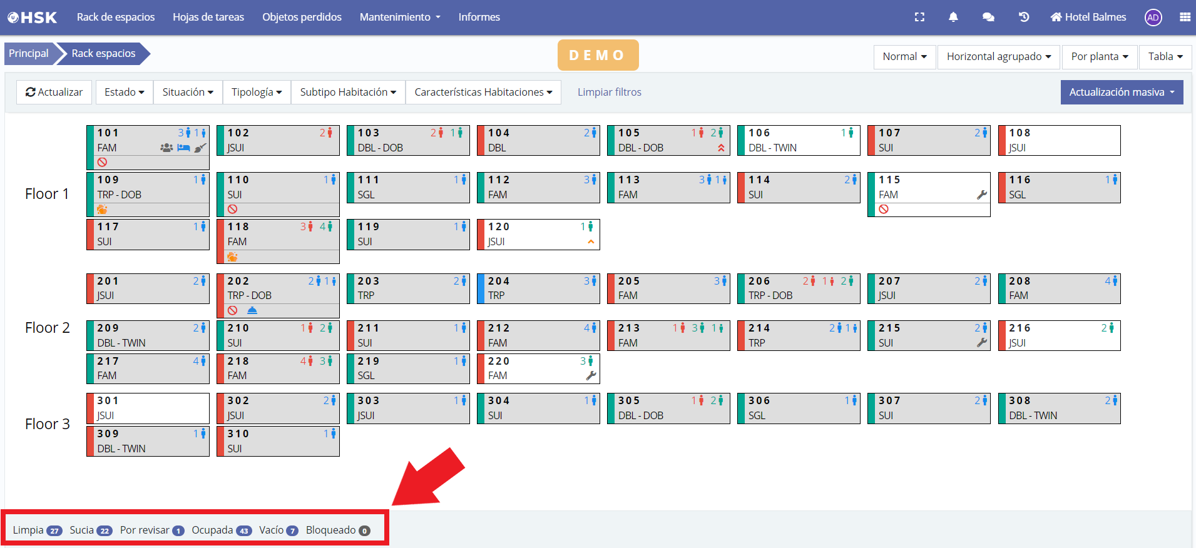Open the Actualización masiva dropdown
This screenshot has width=1196, height=548.
click(x=1121, y=92)
